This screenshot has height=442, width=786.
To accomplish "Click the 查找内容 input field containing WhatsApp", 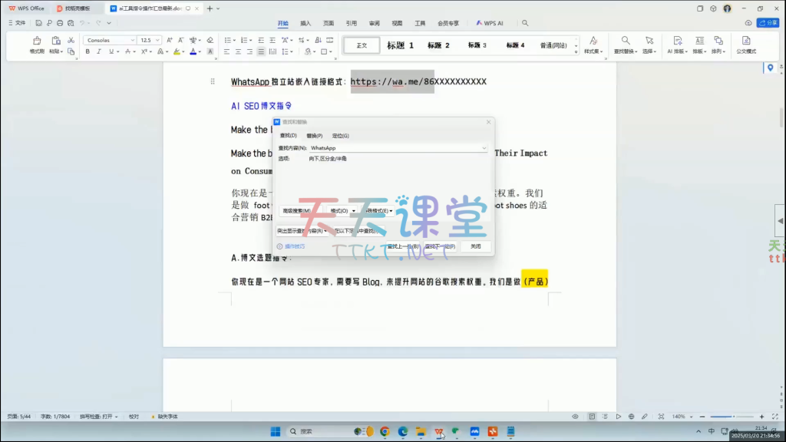I will pos(391,148).
